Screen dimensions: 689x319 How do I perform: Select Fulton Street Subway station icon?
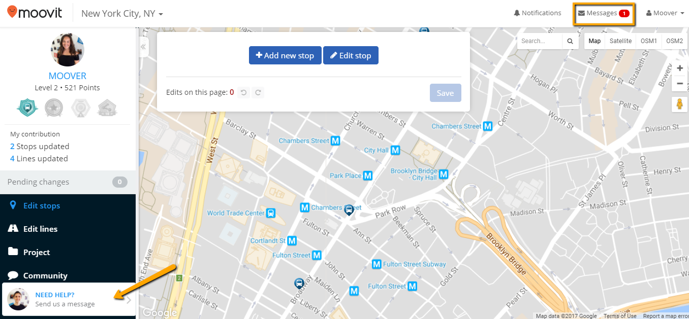click(377, 264)
